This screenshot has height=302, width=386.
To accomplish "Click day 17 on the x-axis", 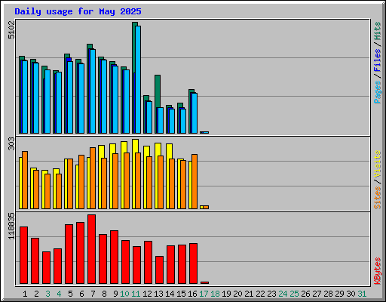I will pyautogui.click(x=204, y=294).
